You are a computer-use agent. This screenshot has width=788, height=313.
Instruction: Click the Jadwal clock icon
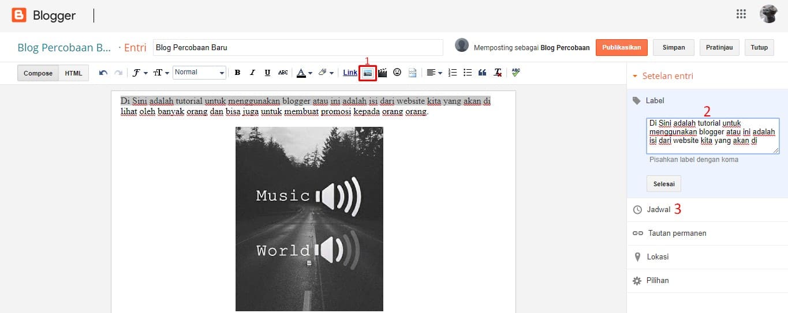637,210
